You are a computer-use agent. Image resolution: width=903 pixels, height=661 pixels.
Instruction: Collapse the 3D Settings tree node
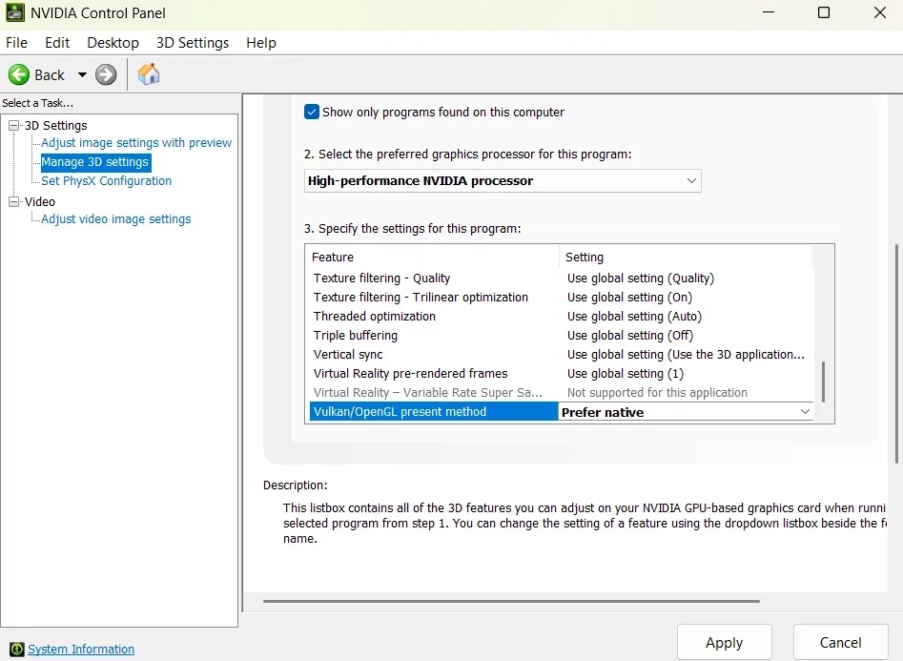[13, 125]
